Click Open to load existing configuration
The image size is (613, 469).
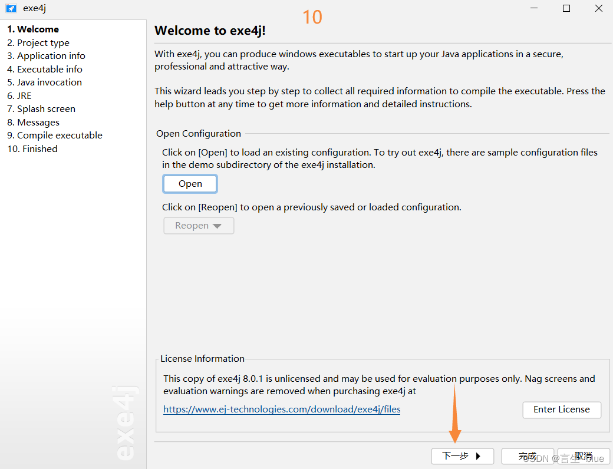[x=190, y=184]
